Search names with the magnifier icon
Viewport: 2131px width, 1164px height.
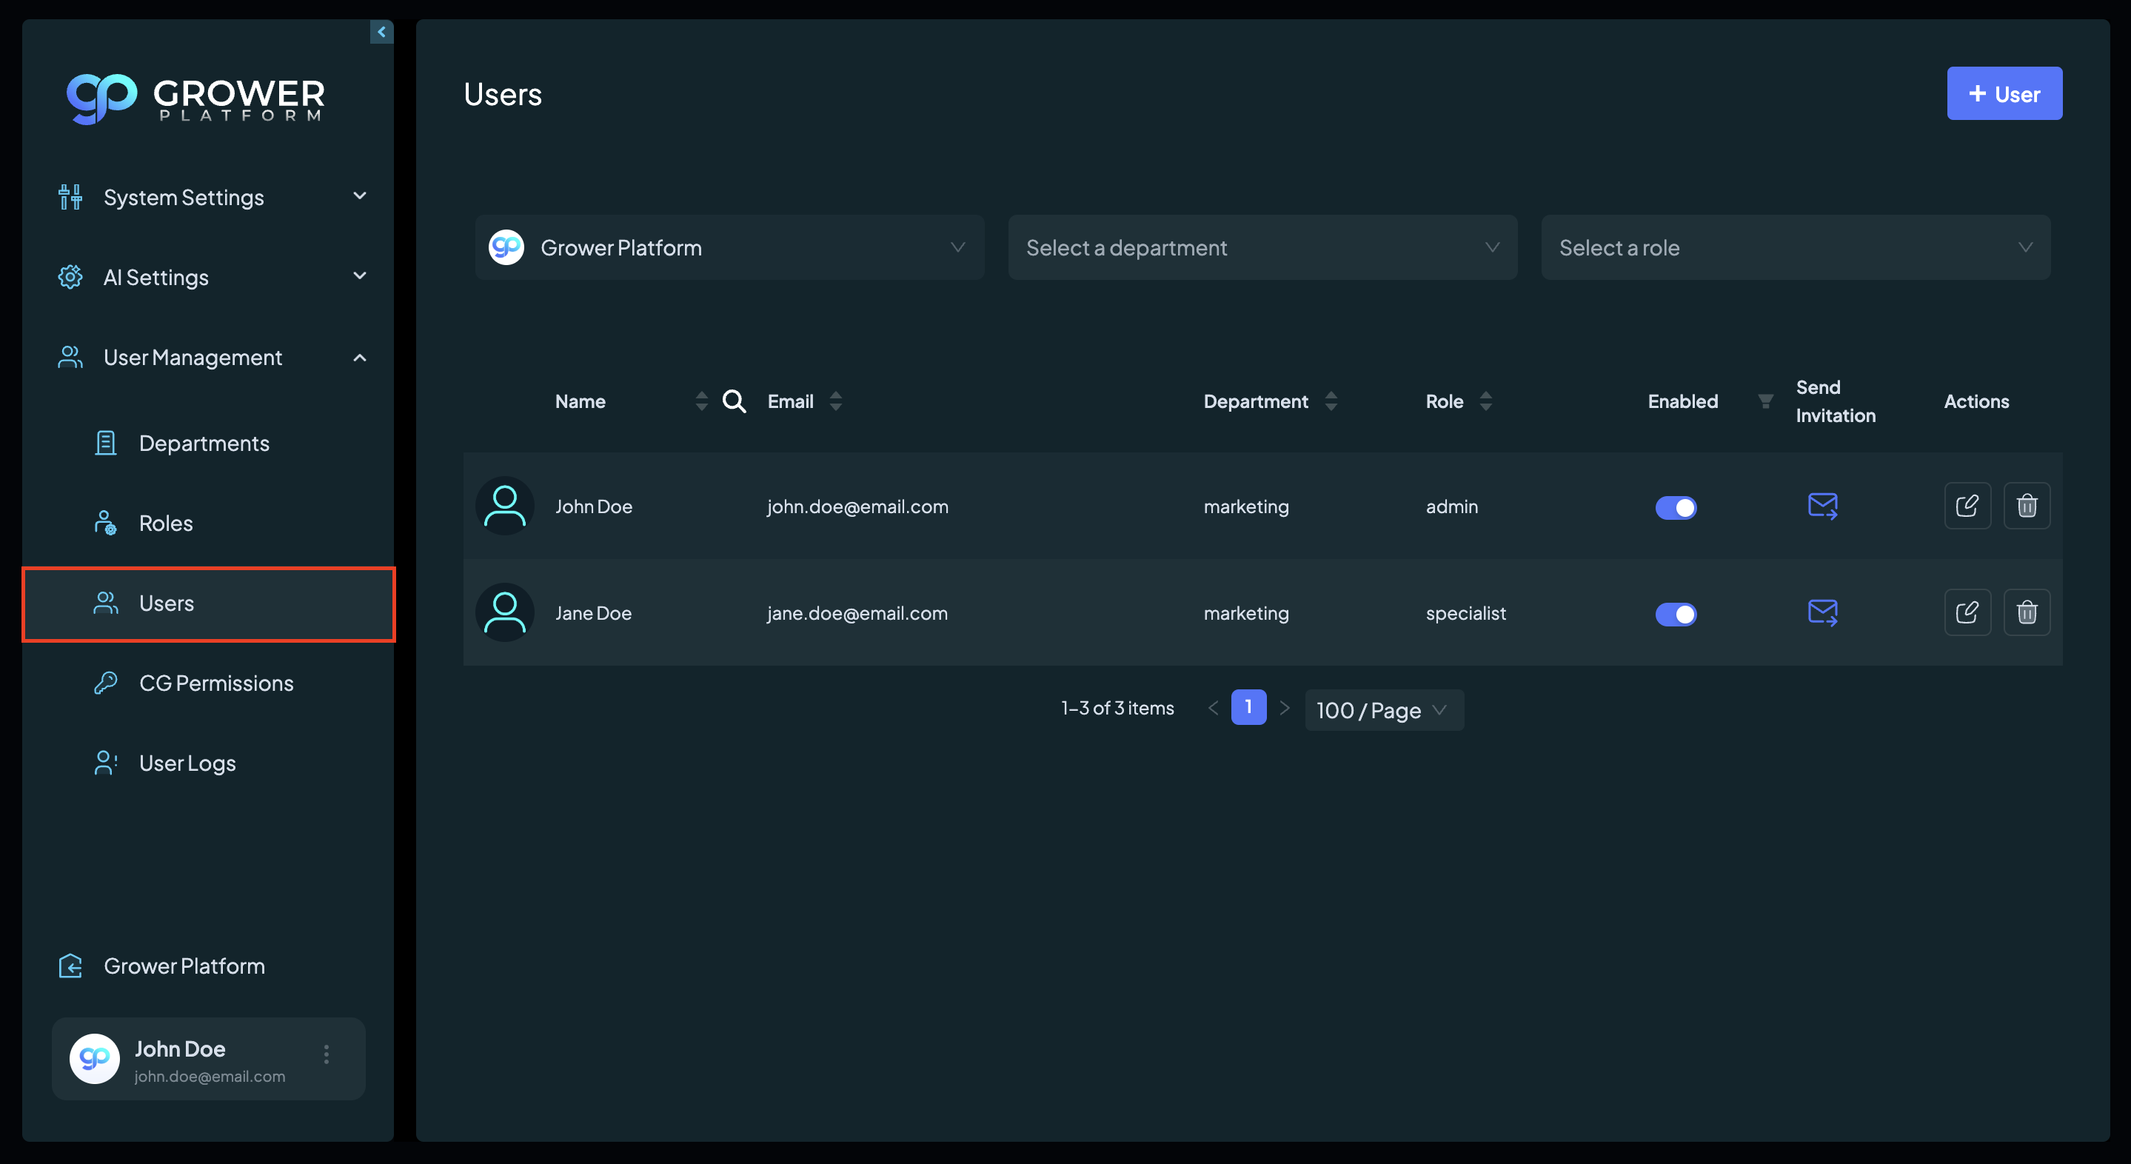735,401
